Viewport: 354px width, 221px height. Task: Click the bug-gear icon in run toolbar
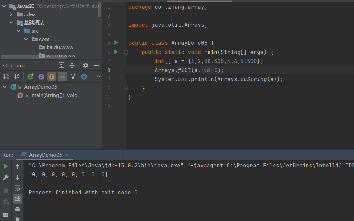[x=6, y=201]
